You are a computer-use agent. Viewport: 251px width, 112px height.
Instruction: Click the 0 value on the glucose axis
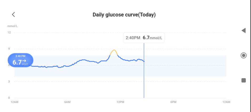tap(9, 98)
